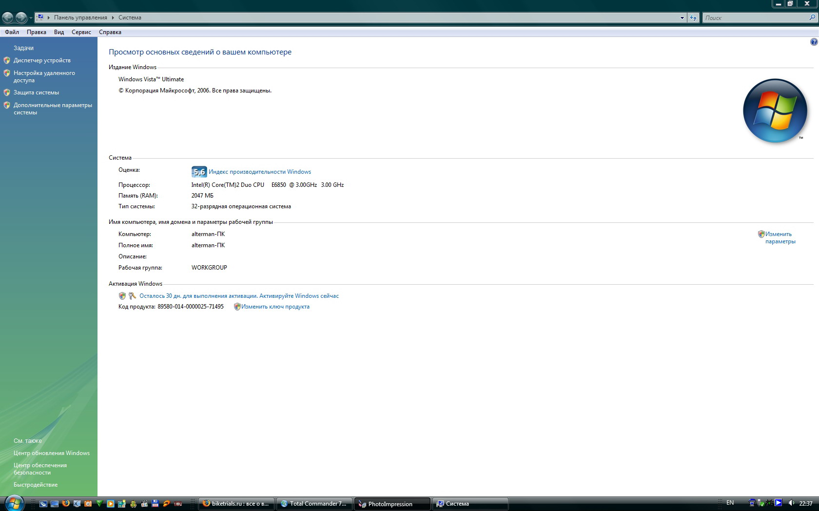This screenshot has height=511, width=819.
Task: Switch to Total Commander taskbar button
Action: (314, 504)
